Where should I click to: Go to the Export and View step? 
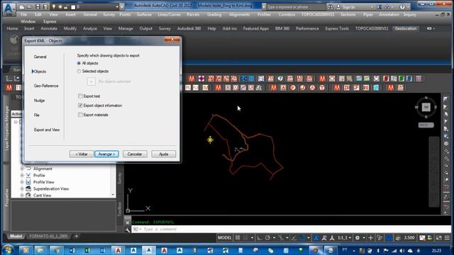click(47, 130)
